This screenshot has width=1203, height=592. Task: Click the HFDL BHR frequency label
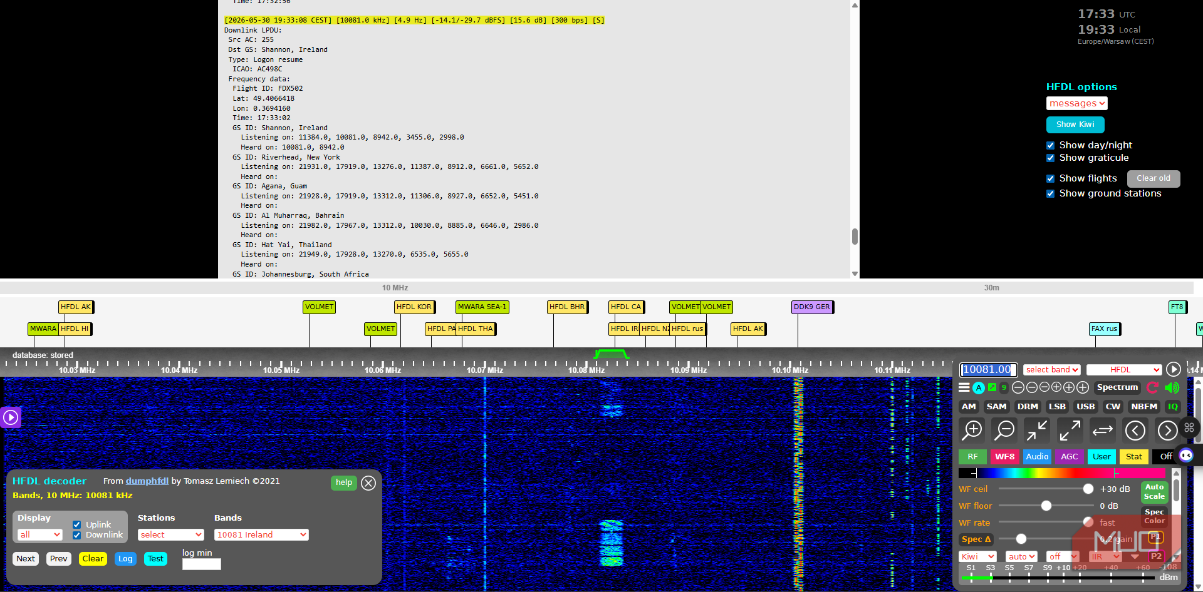coord(567,307)
